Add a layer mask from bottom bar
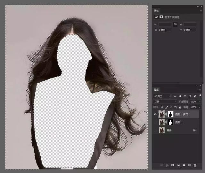 pyautogui.click(x=173, y=165)
